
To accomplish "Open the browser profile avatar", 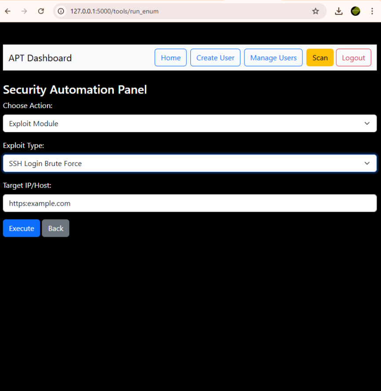I will pyautogui.click(x=356, y=11).
